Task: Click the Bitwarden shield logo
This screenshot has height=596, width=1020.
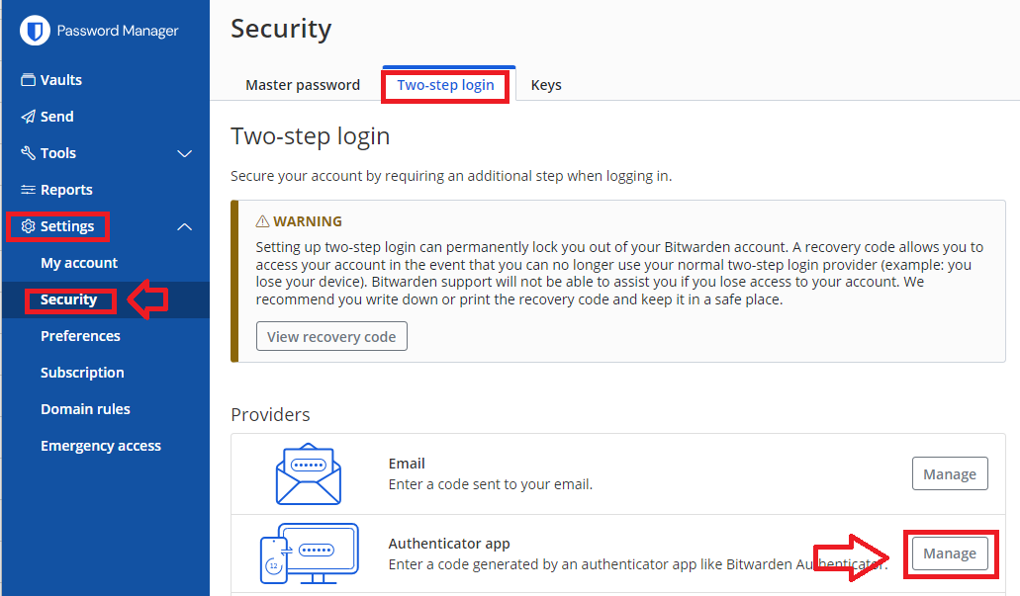Action: [36, 31]
